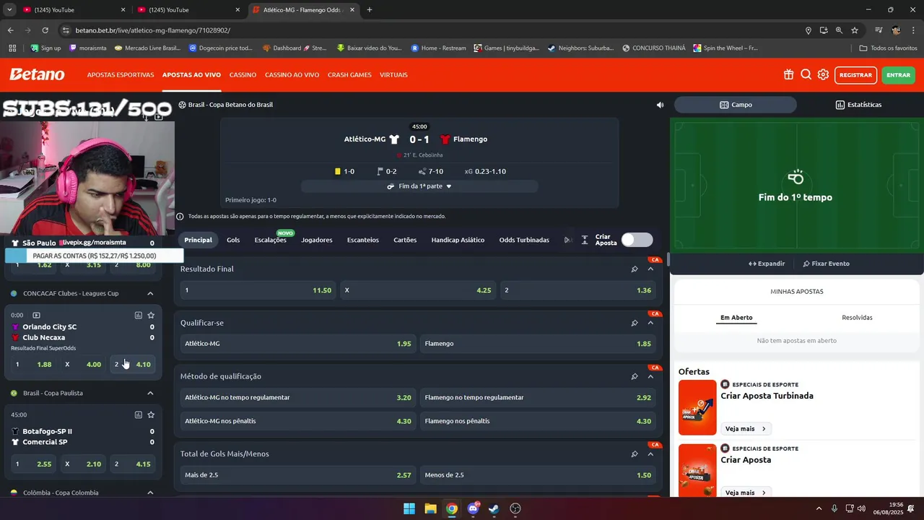This screenshot has width=924, height=520.
Task: Go to APOSTAS ESPORTIVAS in the top menu
Action: [121, 75]
